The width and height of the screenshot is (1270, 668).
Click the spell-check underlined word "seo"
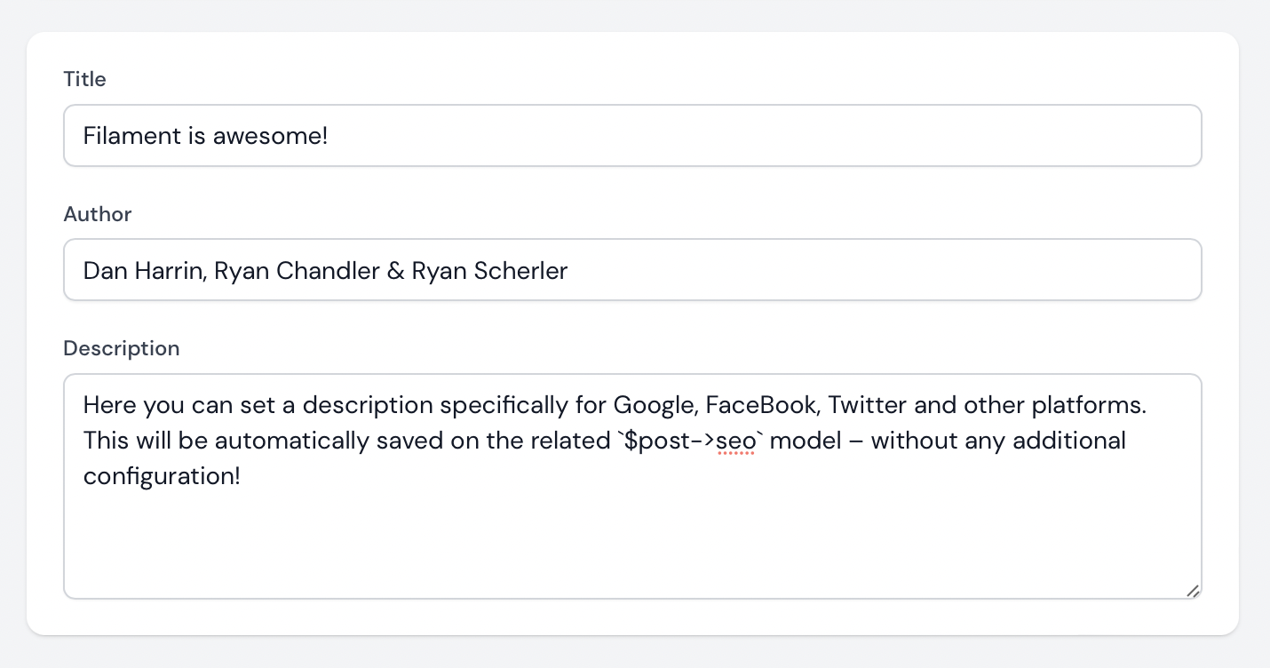pyautogui.click(x=734, y=441)
